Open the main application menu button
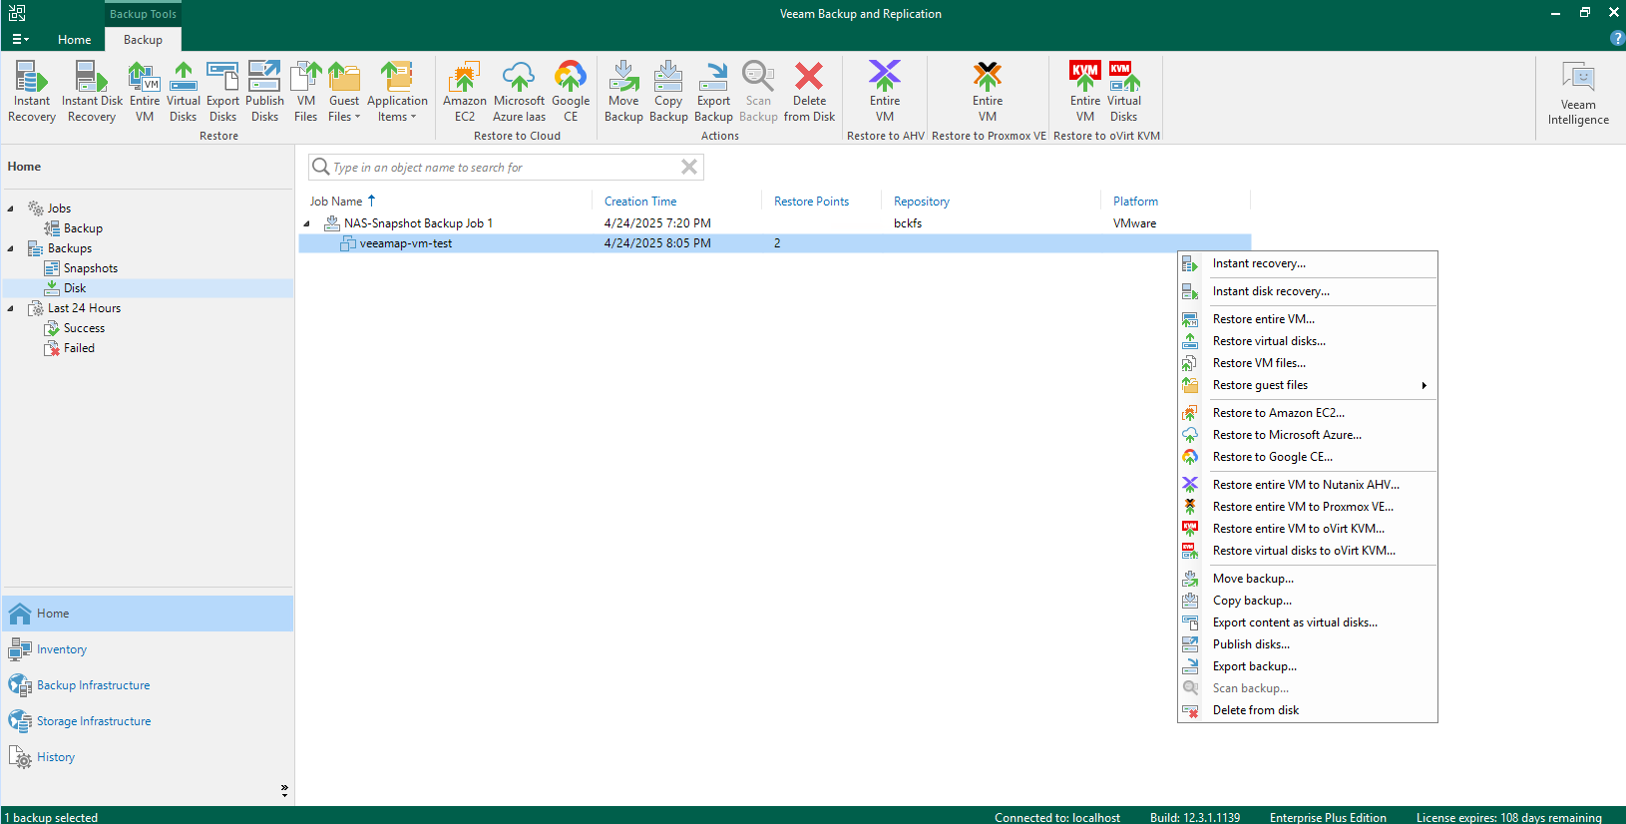Image resolution: width=1626 pixels, height=824 pixels. (x=20, y=39)
